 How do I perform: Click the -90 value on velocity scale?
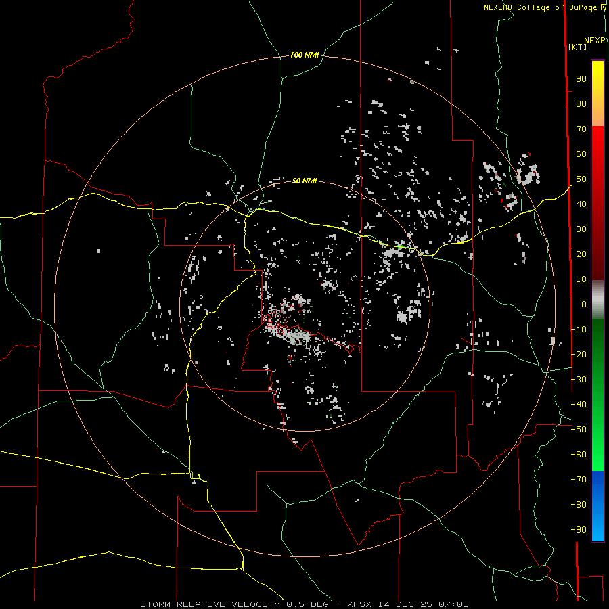tap(579, 530)
